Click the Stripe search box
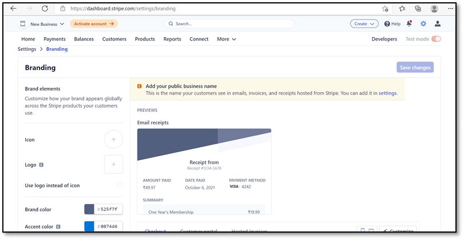 pyautogui.click(x=229, y=23)
